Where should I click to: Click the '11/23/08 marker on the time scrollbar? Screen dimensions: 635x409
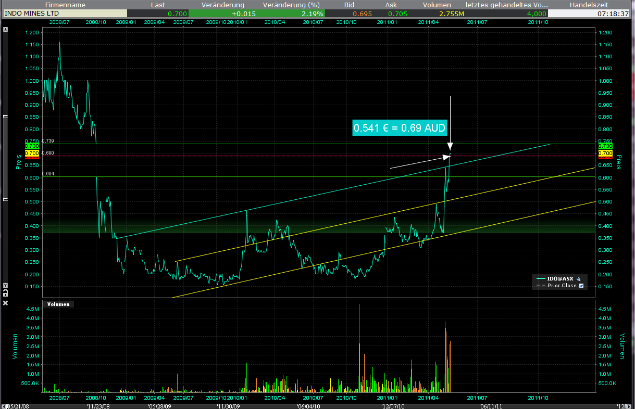pos(97,406)
